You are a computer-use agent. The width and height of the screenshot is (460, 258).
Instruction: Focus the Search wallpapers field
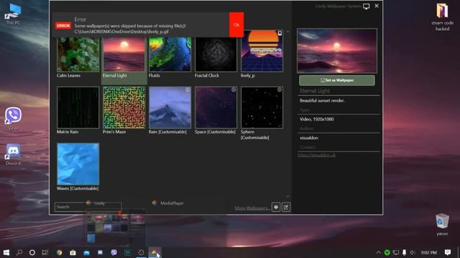pos(88,207)
